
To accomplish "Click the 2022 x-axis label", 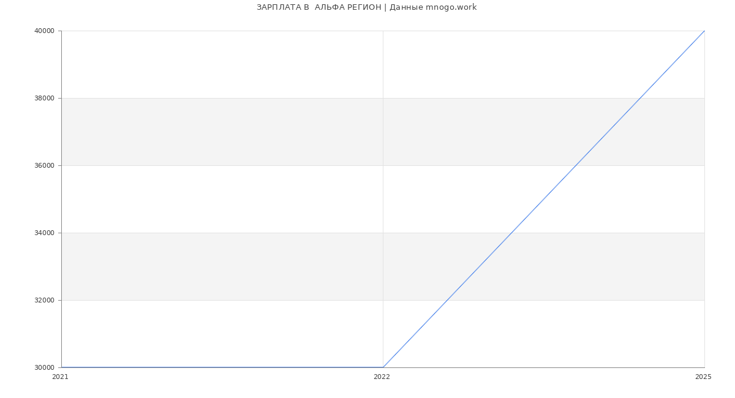I will (x=382, y=377).
